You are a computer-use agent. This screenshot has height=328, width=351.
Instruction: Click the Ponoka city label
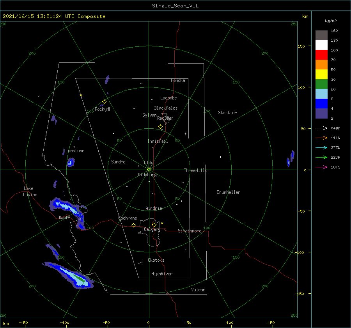pos(178,80)
